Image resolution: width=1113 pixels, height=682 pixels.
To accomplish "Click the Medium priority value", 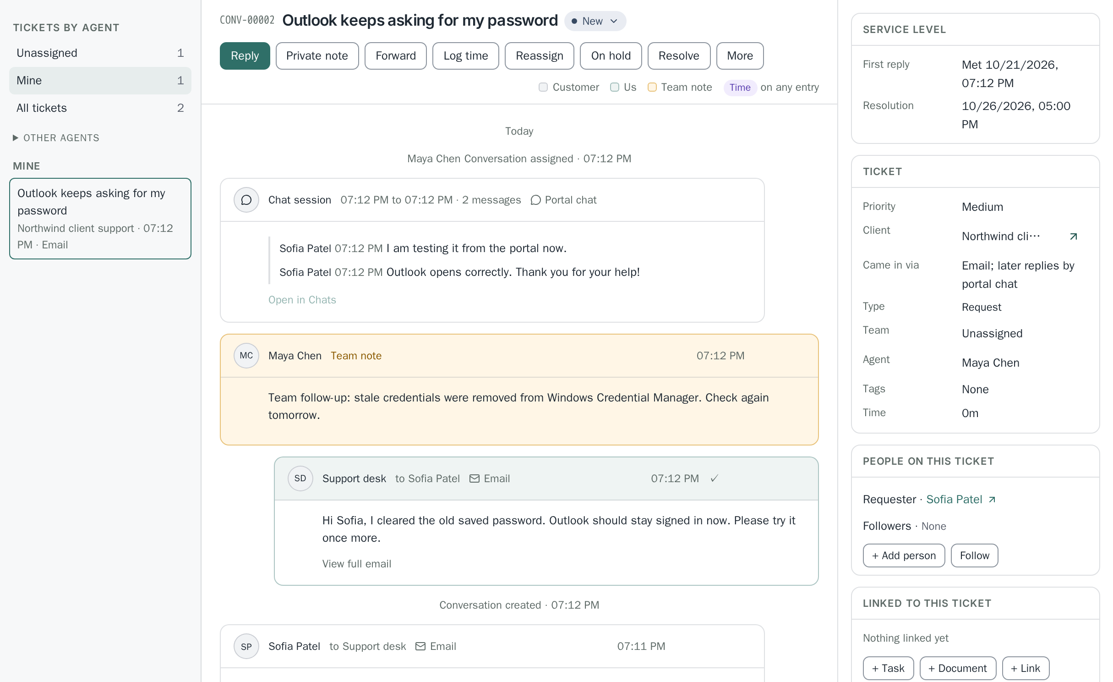I will 982,207.
